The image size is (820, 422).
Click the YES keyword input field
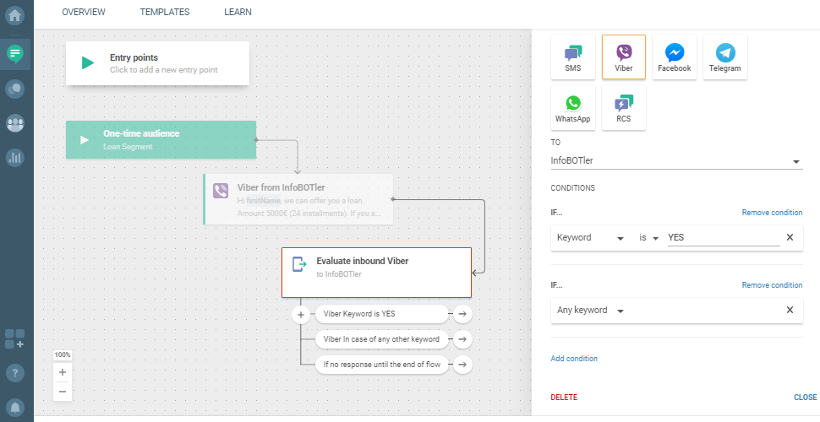722,238
